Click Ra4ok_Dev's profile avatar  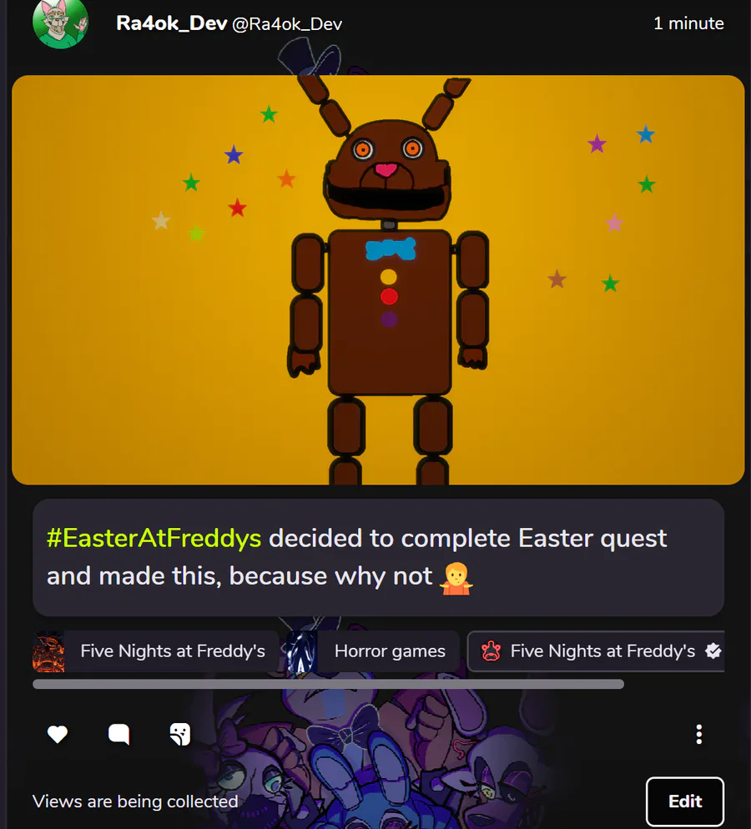60,24
